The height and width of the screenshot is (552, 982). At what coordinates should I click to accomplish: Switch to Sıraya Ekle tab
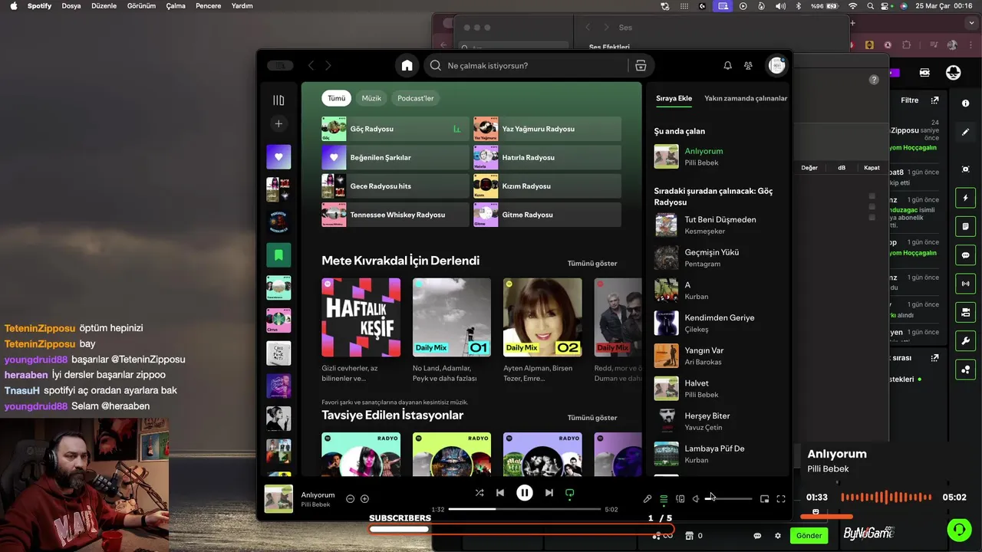pyautogui.click(x=674, y=98)
